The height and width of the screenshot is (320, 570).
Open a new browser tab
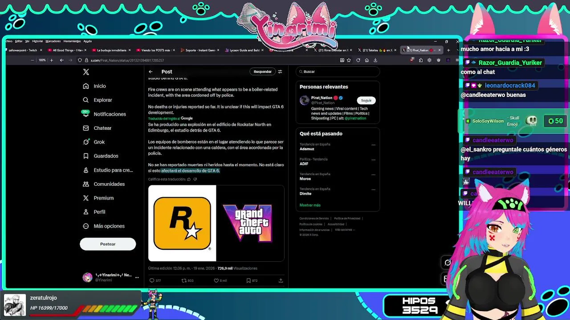pos(448,50)
